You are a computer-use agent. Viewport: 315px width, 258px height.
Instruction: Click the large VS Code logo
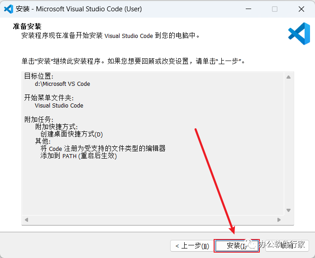point(299,33)
